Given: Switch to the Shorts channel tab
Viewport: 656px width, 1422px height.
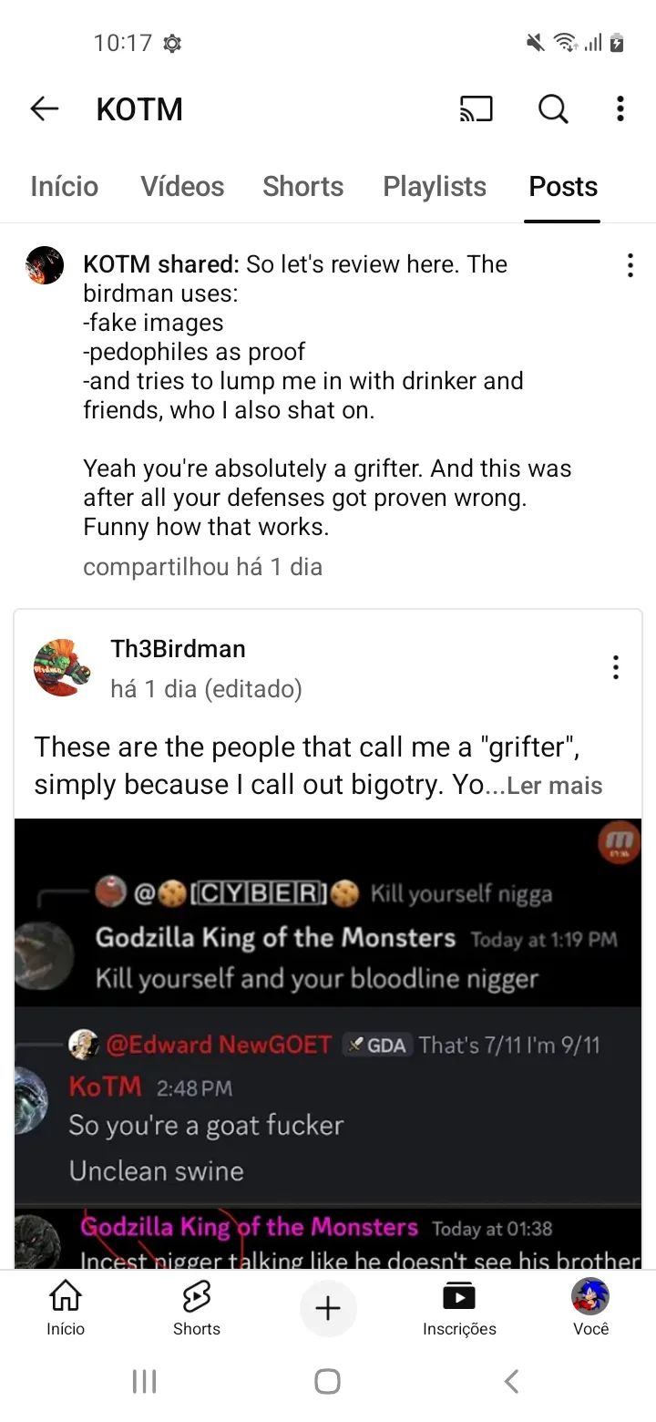Looking at the screenshot, I should 303,187.
